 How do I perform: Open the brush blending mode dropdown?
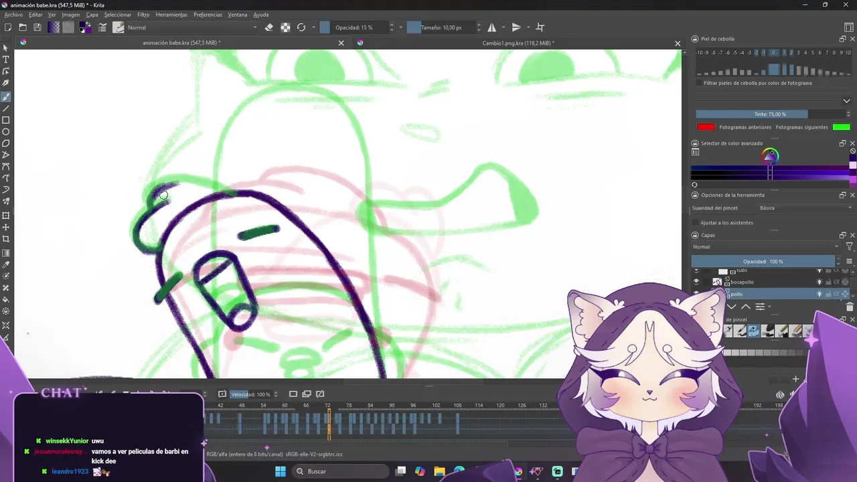click(191, 27)
